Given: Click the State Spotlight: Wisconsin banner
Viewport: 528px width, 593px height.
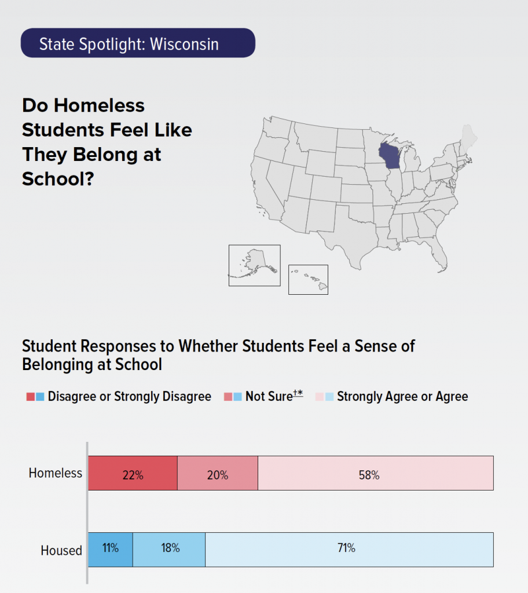Looking at the screenshot, I should [138, 43].
